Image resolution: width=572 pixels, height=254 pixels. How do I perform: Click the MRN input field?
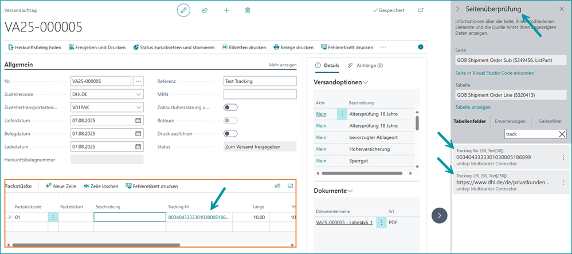tap(260, 94)
